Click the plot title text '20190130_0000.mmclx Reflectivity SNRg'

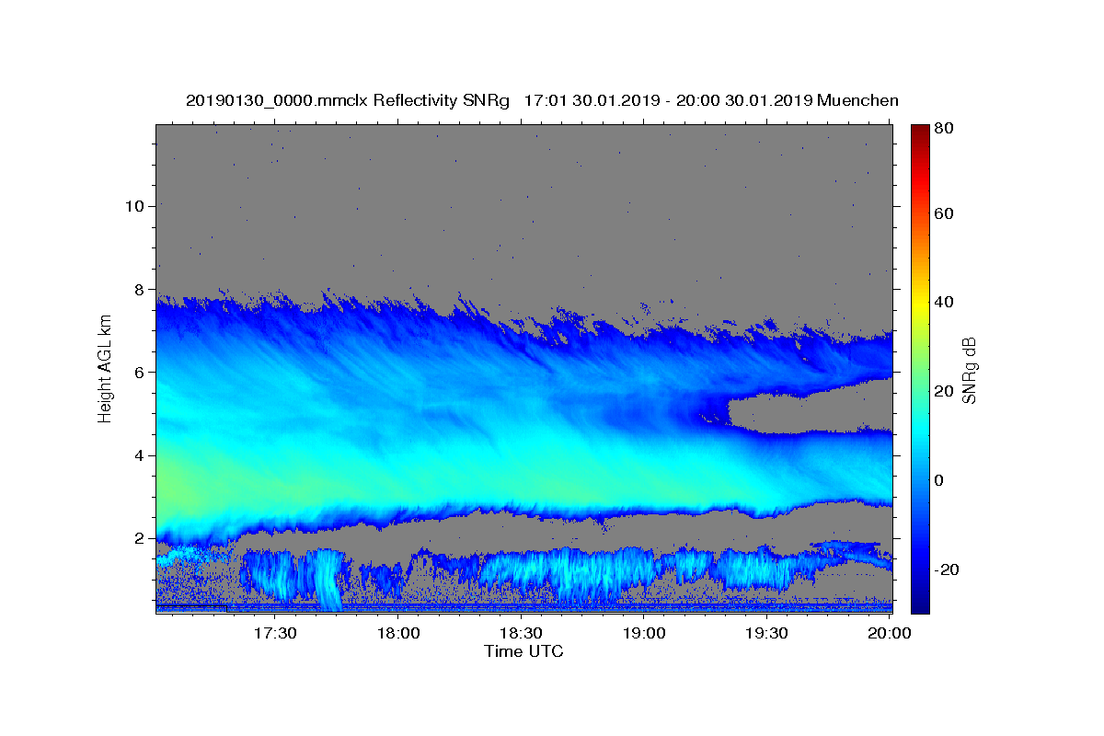click(348, 100)
